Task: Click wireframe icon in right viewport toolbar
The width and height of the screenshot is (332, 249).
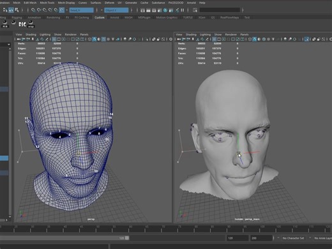Action: pyautogui.click(x=250, y=39)
